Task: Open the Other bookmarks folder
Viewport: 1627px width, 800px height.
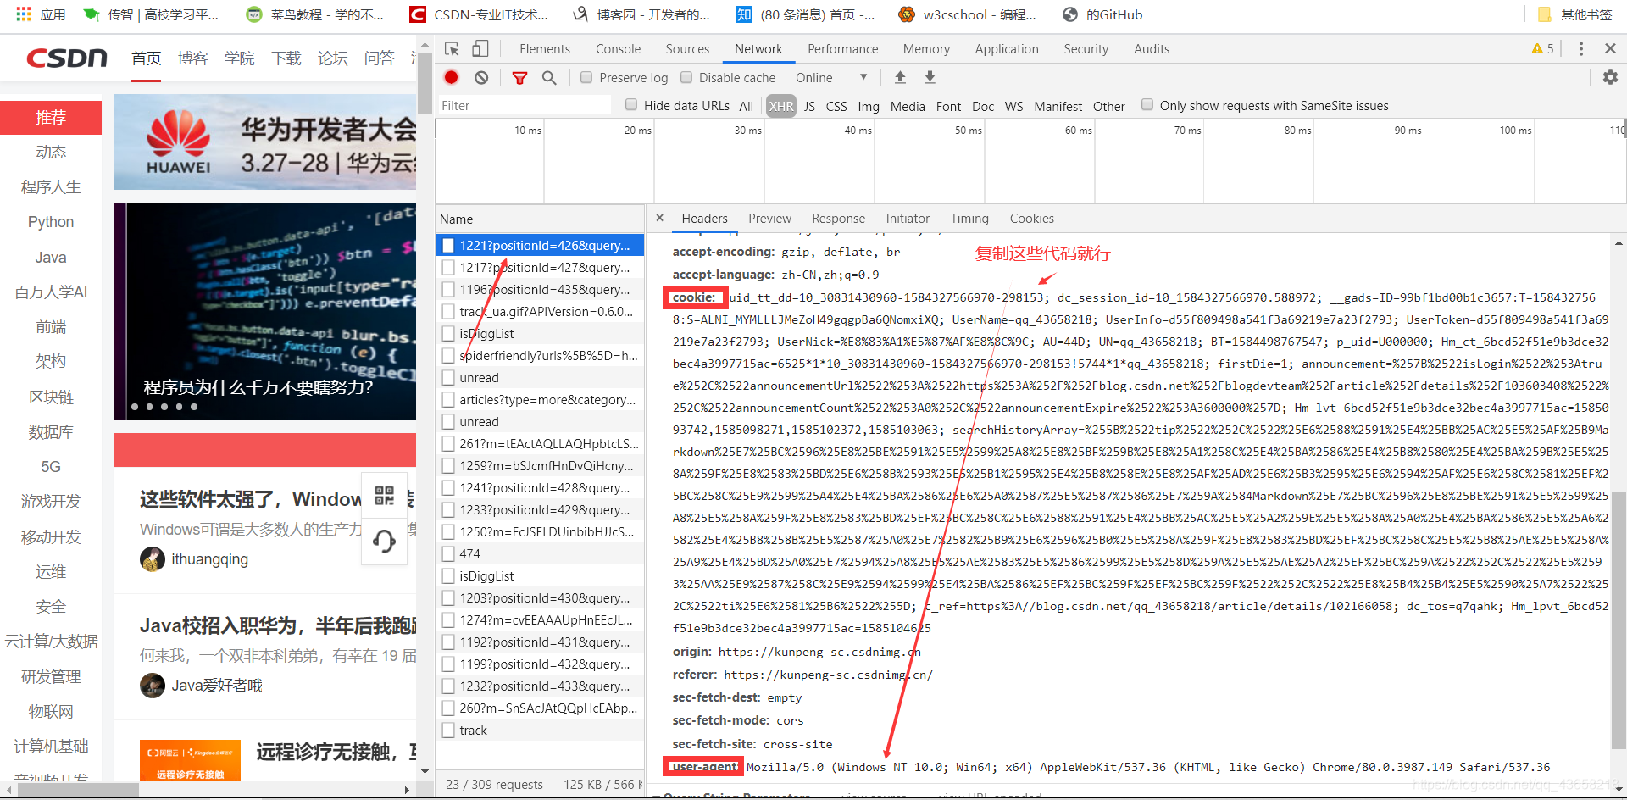Action: (x=1574, y=14)
